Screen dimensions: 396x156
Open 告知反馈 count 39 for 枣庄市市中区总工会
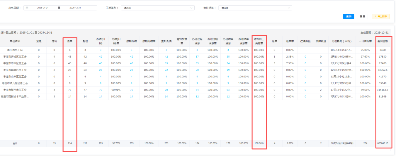click(166, 63)
